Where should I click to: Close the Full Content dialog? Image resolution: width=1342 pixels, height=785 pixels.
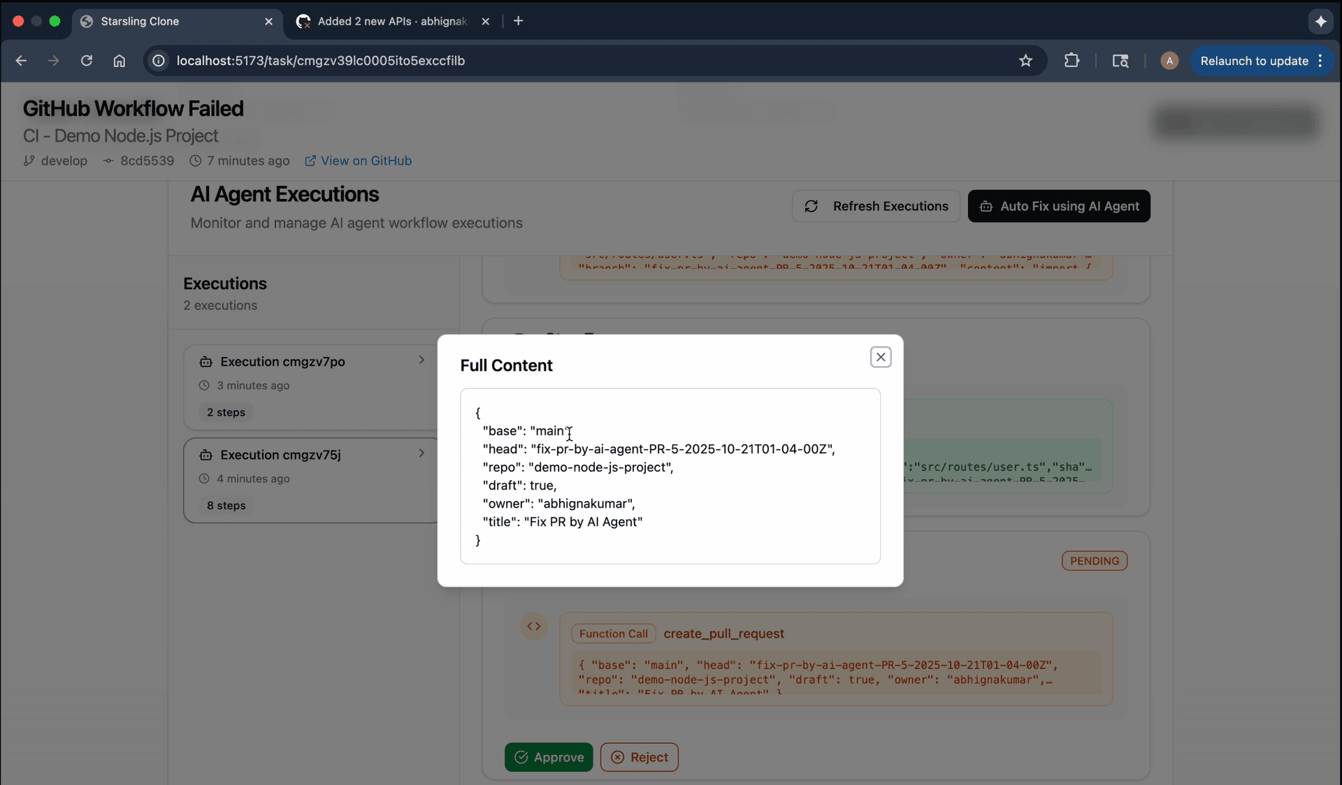click(x=880, y=357)
